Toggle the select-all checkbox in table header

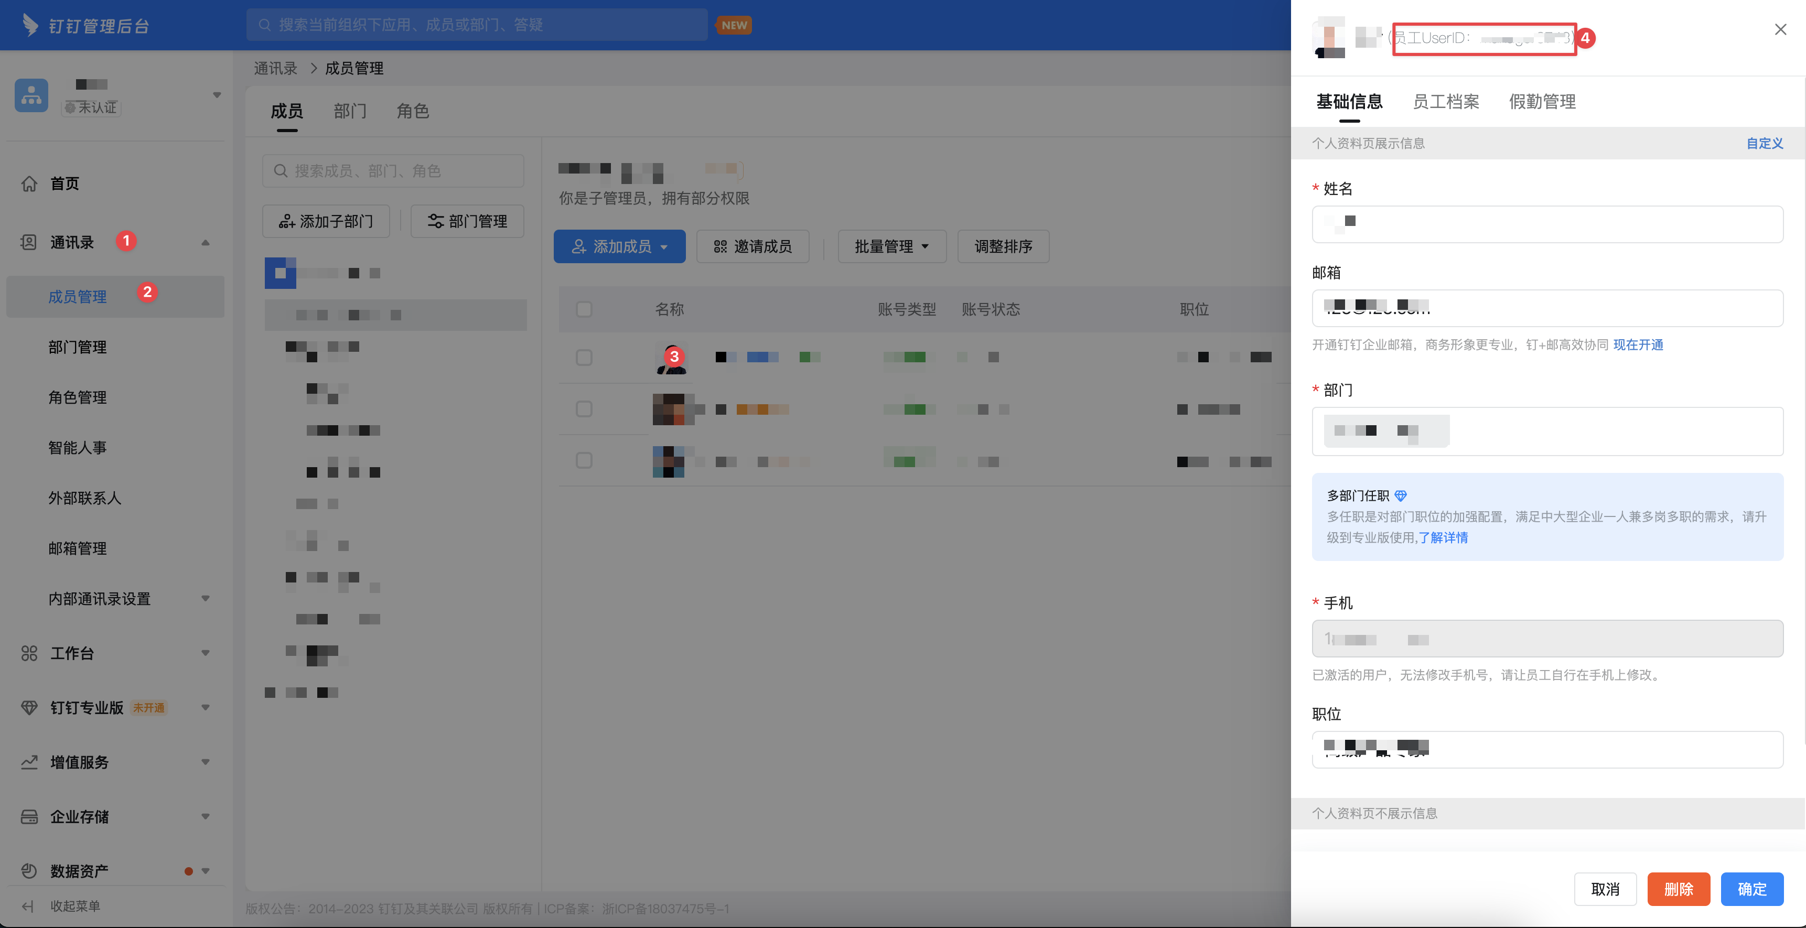[583, 309]
